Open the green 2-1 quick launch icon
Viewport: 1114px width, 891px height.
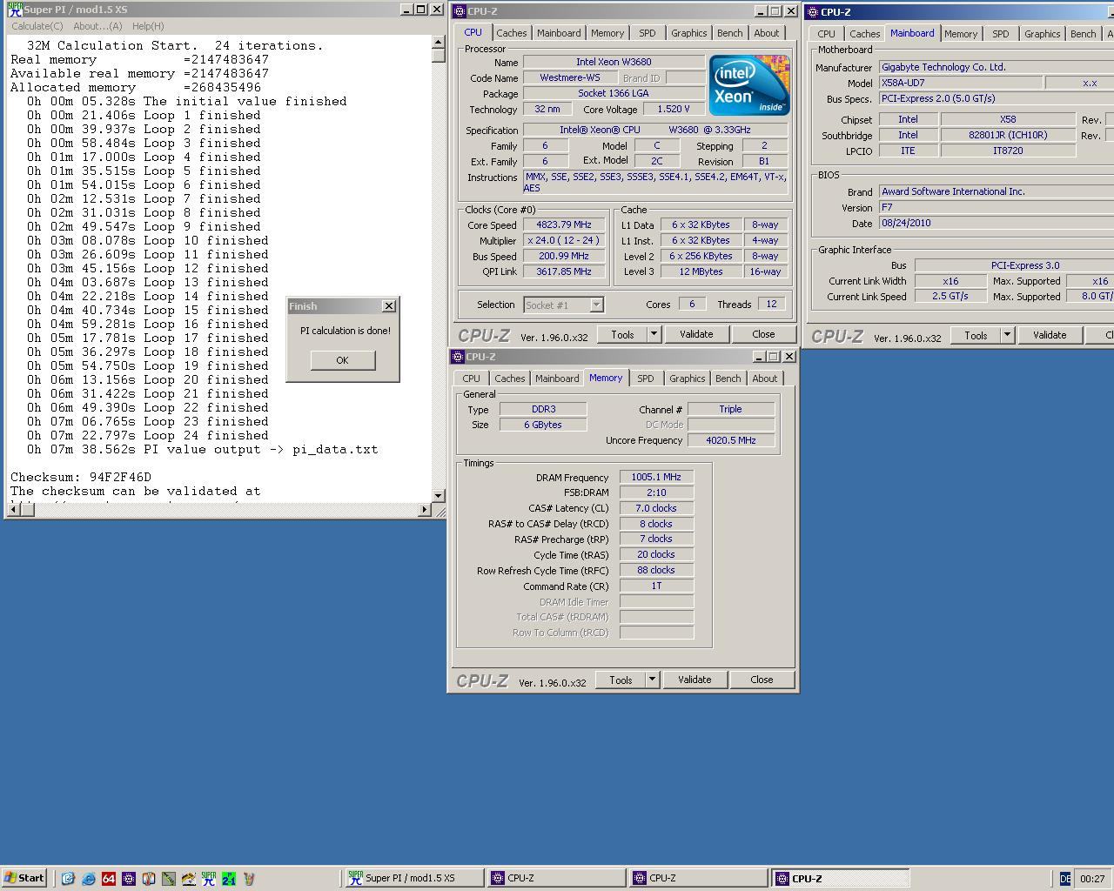pos(228,879)
